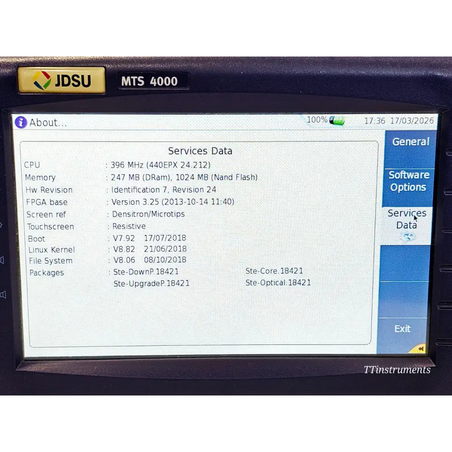Screen dimensions: 452x452
Task: Select the Identification 7, Revision 24 value
Action: coord(164,190)
